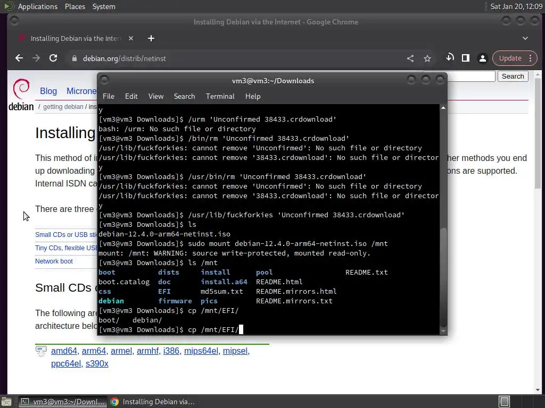545x408 pixels.
Task: Open the Micronews link
Action: (x=81, y=91)
